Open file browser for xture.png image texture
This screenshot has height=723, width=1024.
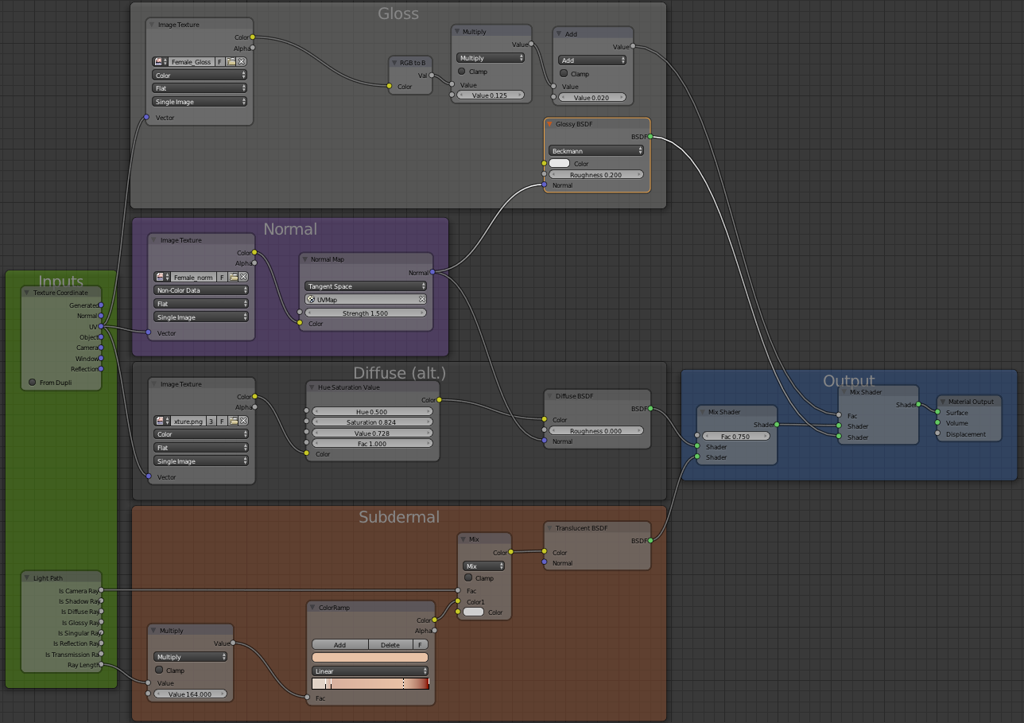pos(232,421)
